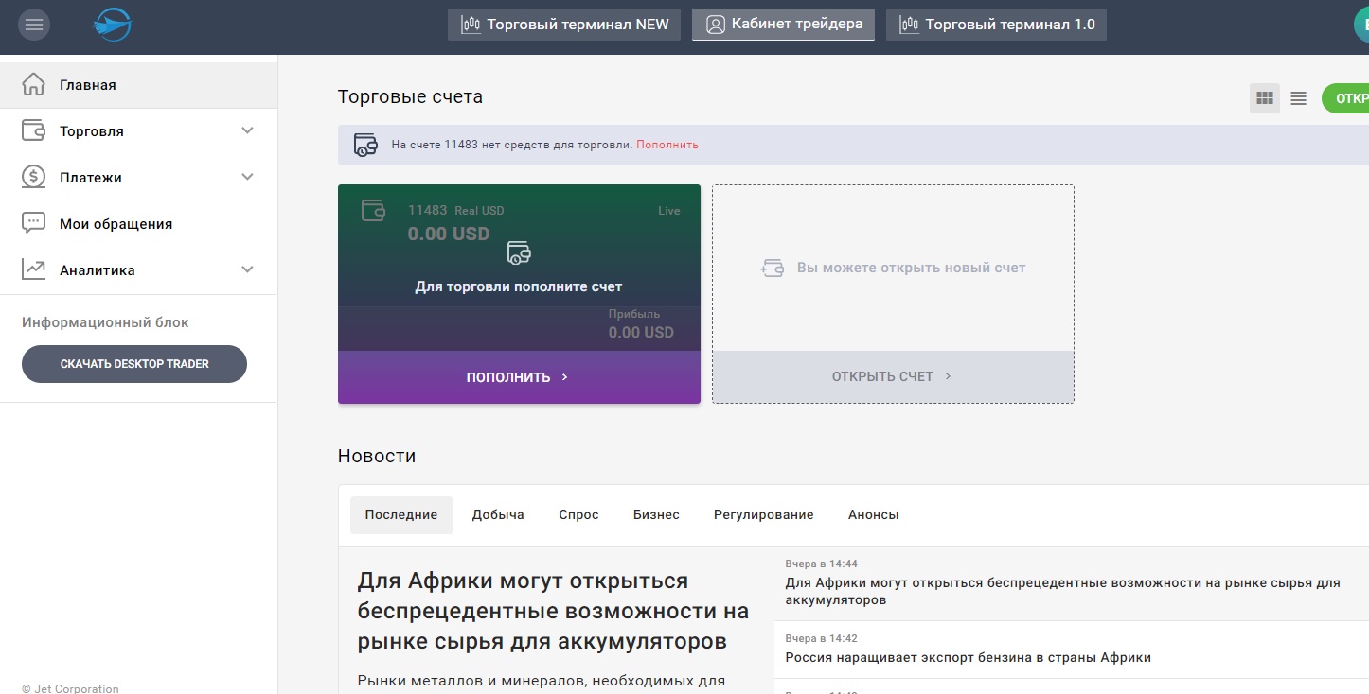Screen dimensions: 1369x694
Task: Open Торговый терминал 1.0 tab
Action: [996, 25]
